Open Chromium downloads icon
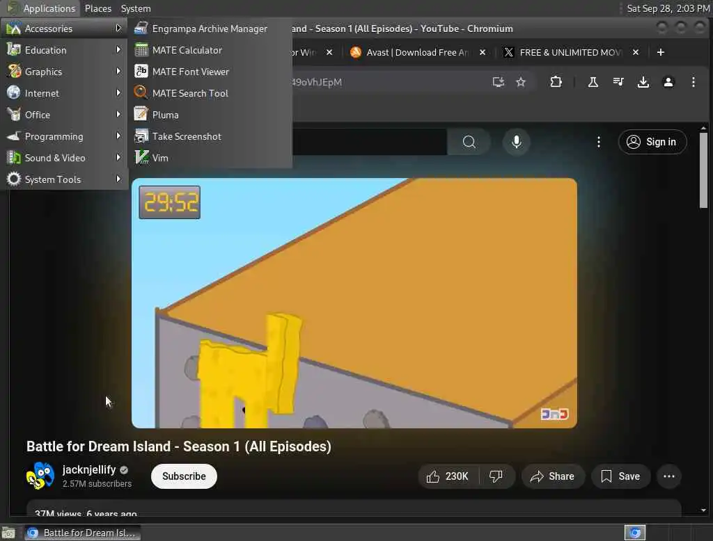713x541 pixels. tap(643, 82)
